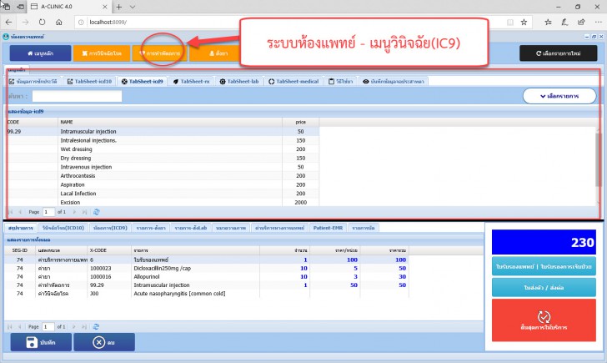Image resolution: width=607 pixels, height=363 pixels.
Task: Select the Dry dressing row
Action: click(163, 158)
